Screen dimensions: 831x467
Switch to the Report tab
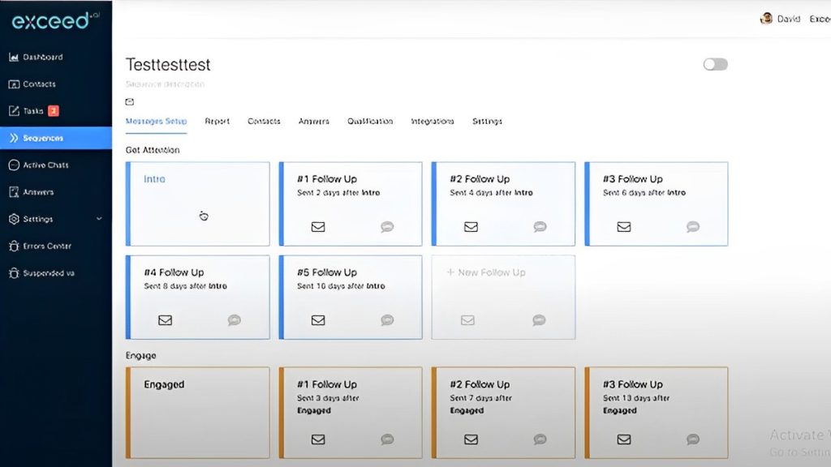[x=217, y=121]
